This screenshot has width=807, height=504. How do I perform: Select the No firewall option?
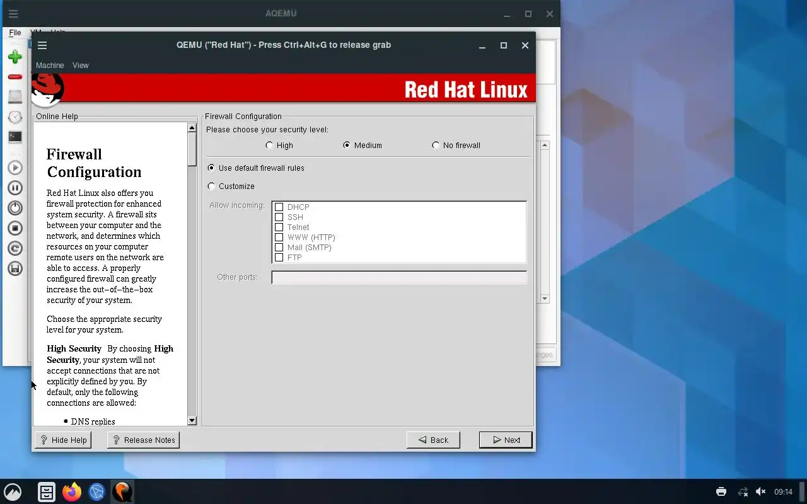click(456, 146)
